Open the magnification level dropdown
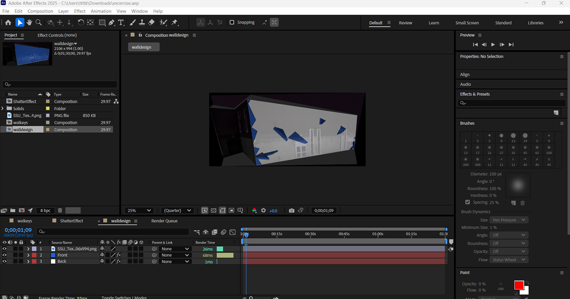This screenshot has height=299, width=570. coord(139,210)
